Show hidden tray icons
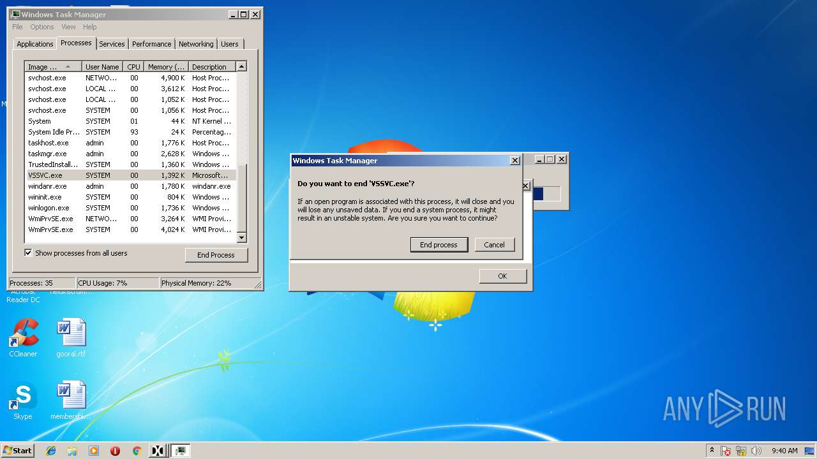The height and width of the screenshot is (459, 817). tap(712, 451)
